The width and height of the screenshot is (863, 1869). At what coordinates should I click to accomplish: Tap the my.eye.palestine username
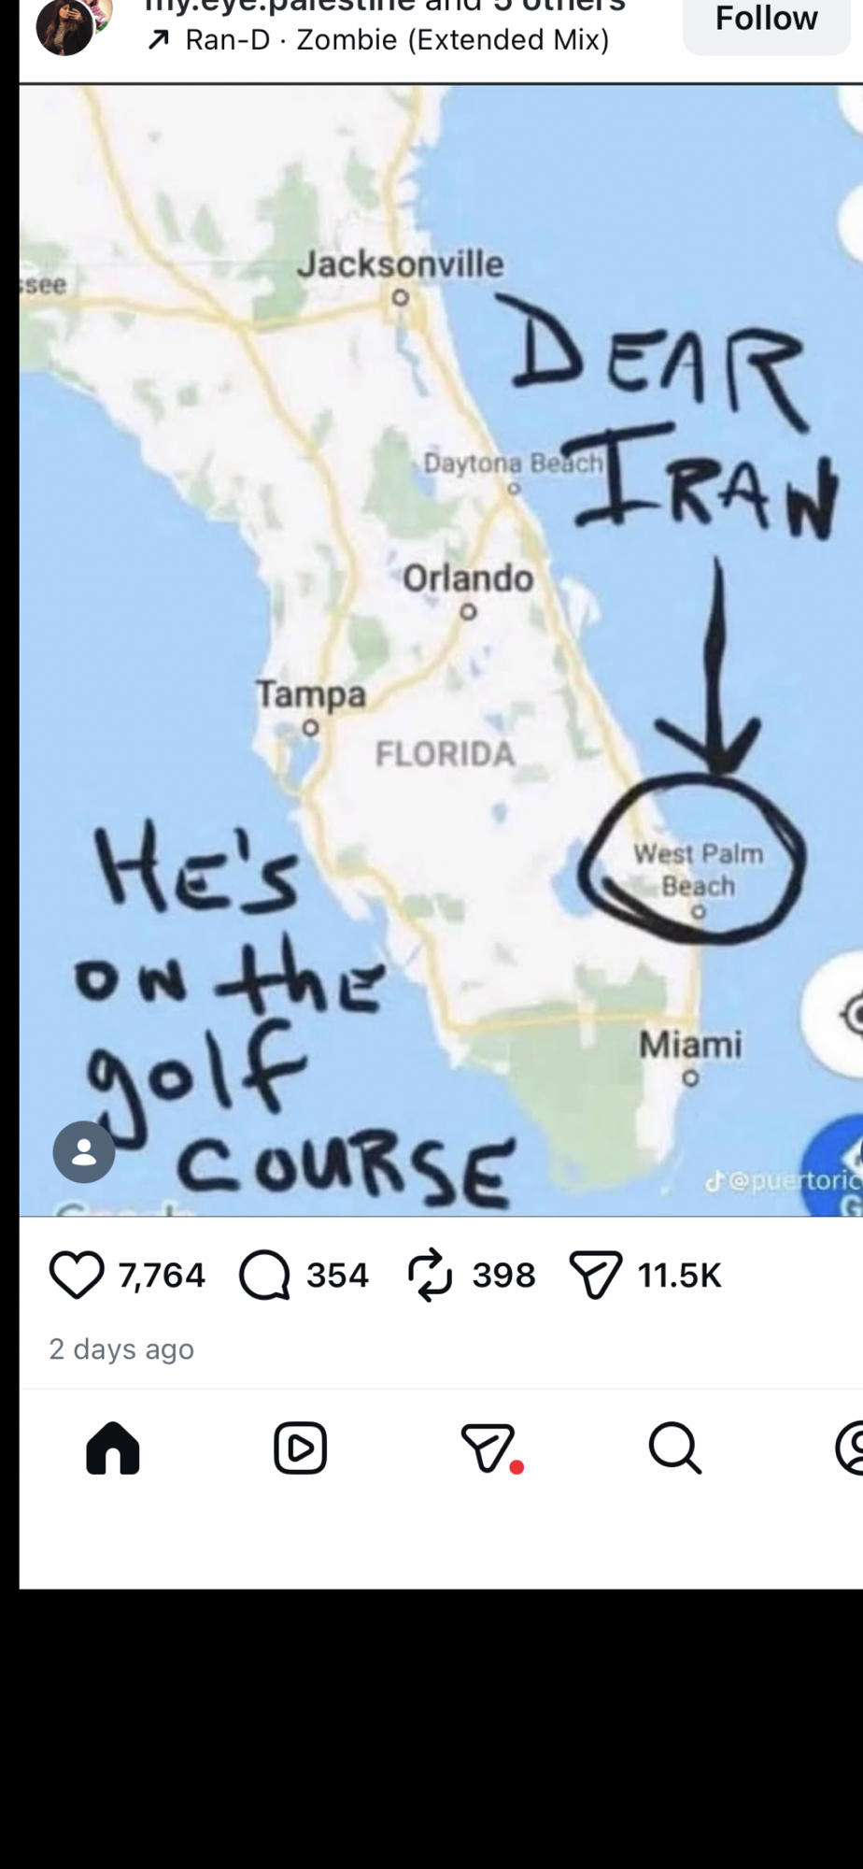(271, 7)
